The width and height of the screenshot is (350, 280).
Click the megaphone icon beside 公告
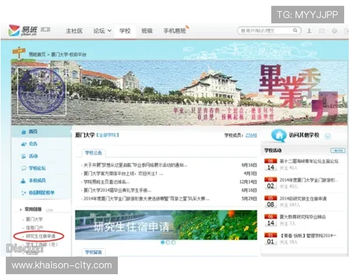pyautogui.click(x=24, y=144)
